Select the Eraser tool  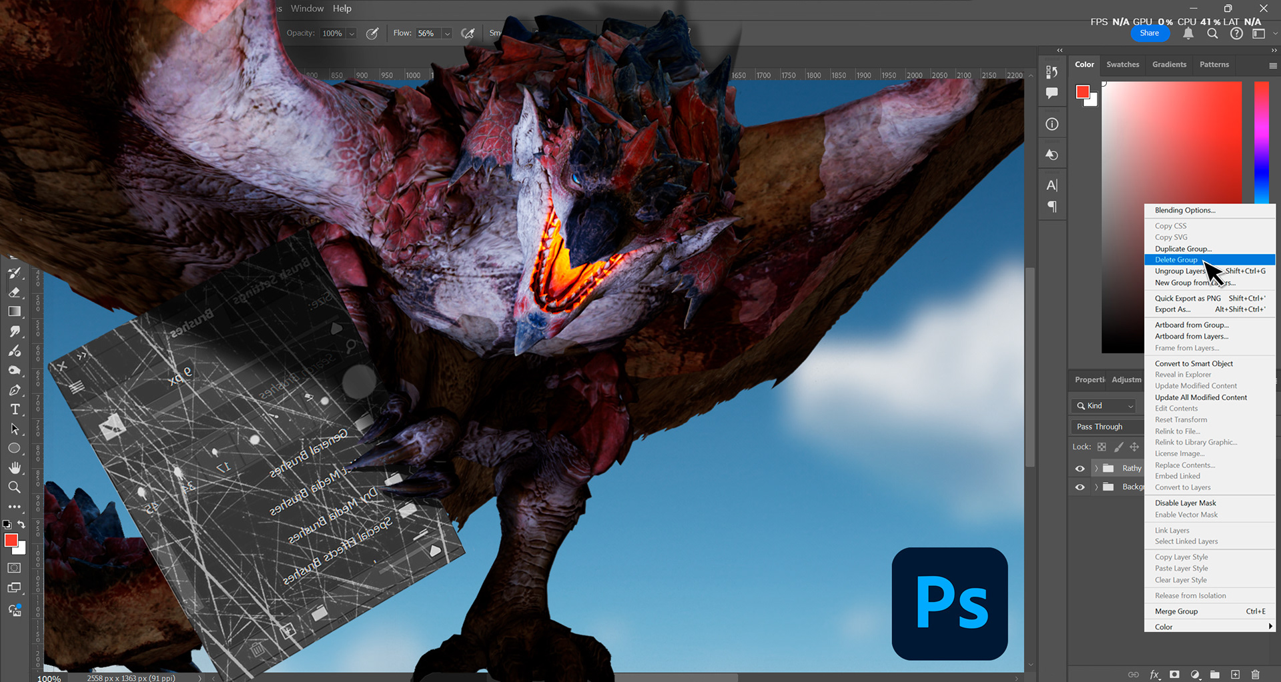[x=15, y=292]
